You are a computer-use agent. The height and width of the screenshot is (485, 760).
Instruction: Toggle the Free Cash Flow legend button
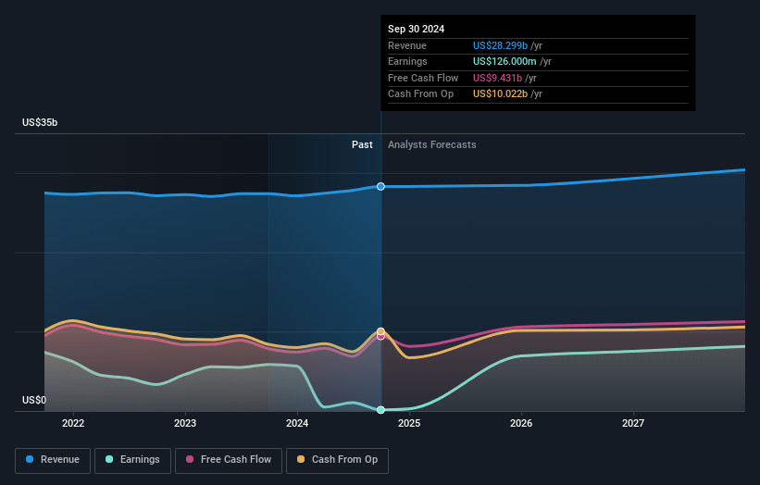tap(229, 460)
